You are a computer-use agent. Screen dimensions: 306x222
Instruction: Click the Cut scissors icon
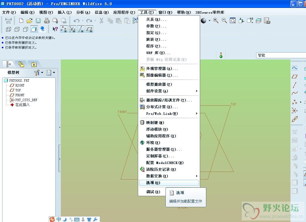pos(102,20)
